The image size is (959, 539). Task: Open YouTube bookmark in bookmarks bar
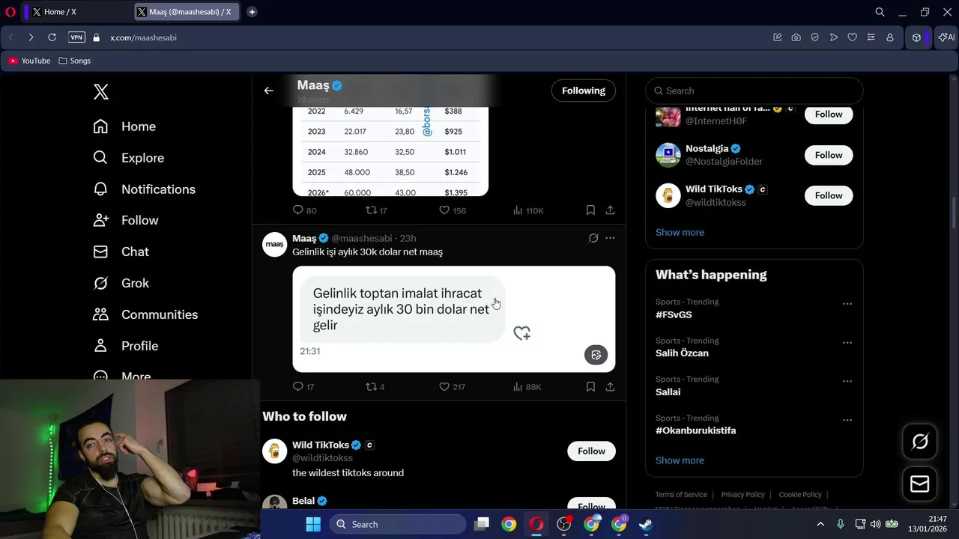[29, 61]
